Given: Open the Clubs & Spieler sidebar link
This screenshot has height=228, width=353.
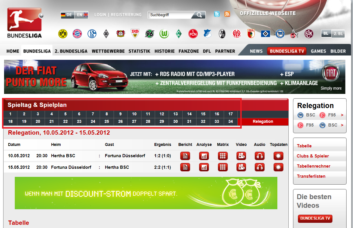Looking at the screenshot, I should click(313, 156).
